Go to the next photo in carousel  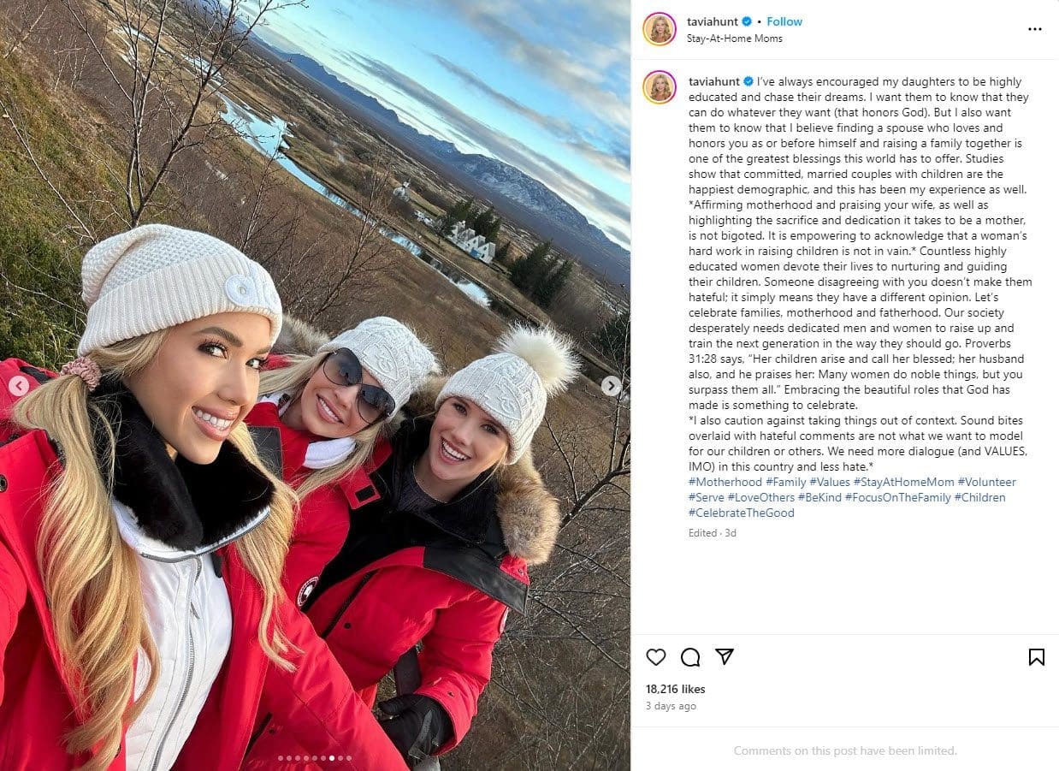[611, 386]
